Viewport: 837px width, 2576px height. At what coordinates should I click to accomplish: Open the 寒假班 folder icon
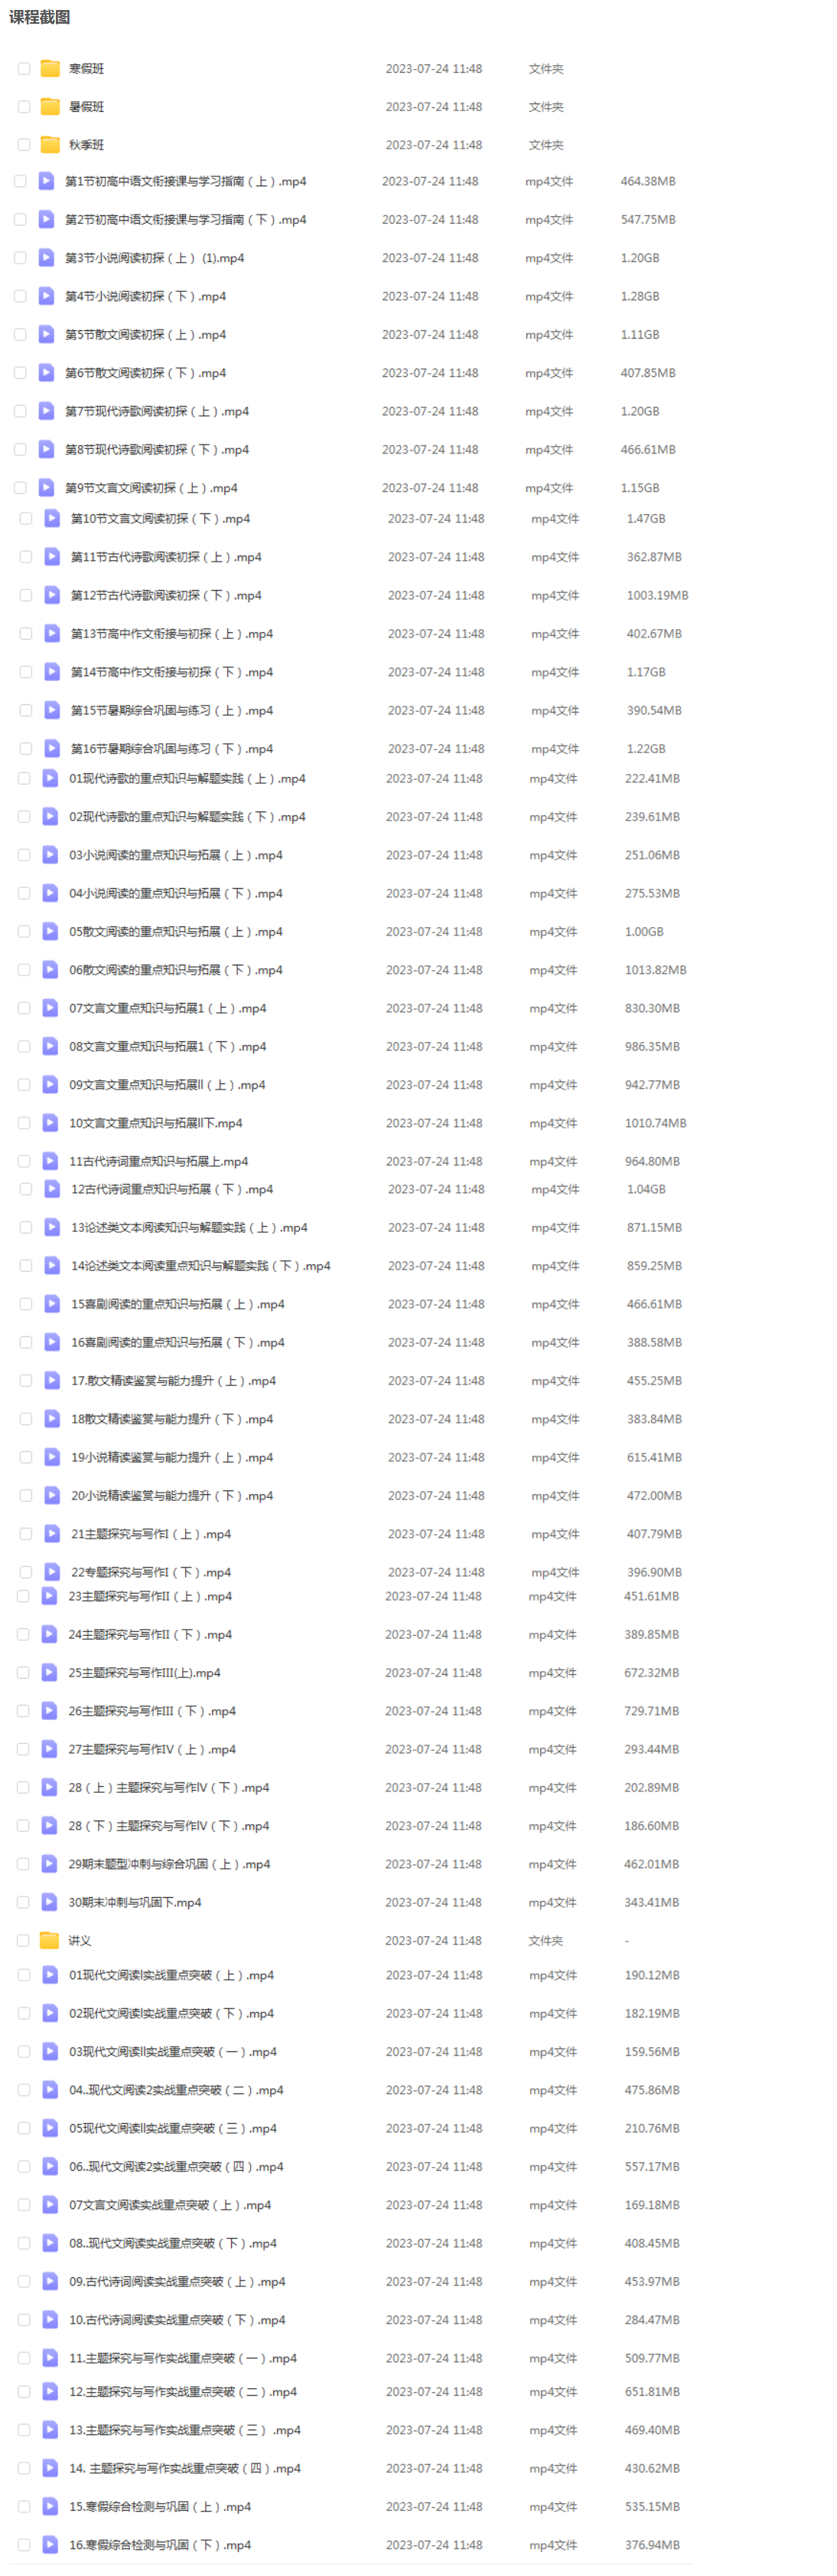click(50, 69)
